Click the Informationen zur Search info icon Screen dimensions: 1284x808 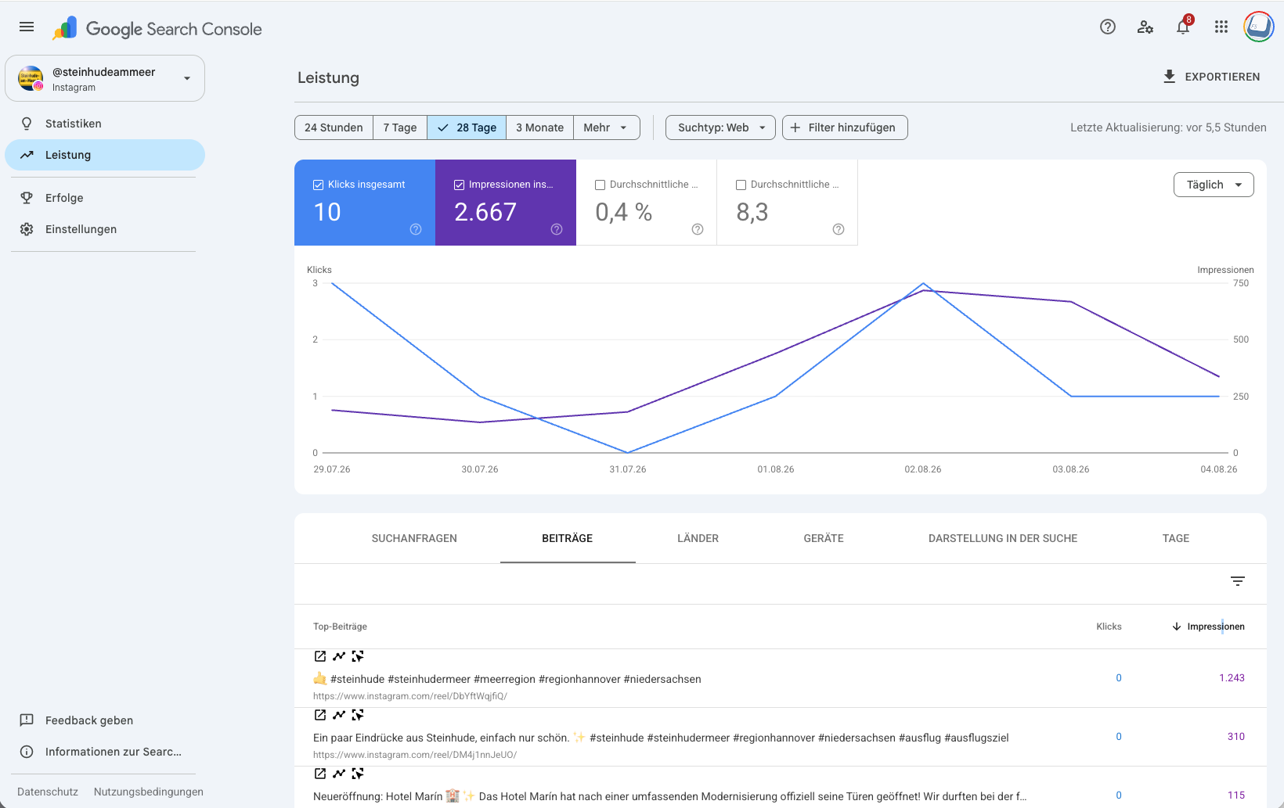[x=27, y=752]
